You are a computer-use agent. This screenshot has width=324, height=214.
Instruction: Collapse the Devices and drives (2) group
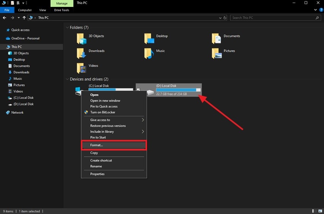click(67, 79)
